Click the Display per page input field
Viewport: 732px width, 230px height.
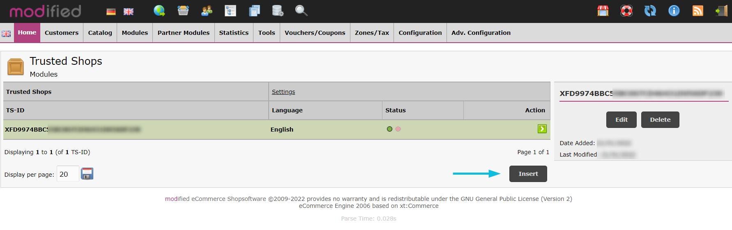[x=68, y=174]
